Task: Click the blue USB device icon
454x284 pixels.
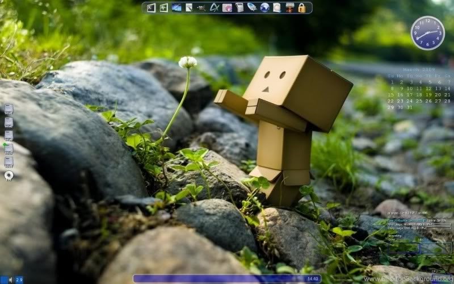Action: (252, 7)
